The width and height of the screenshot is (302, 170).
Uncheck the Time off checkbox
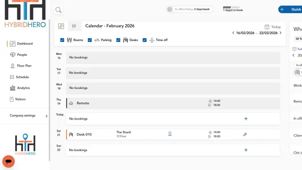[144, 40]
